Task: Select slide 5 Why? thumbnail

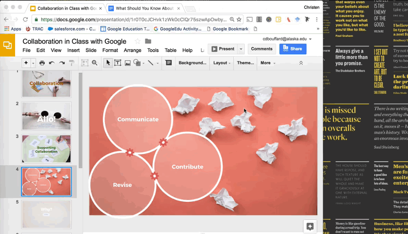Action: 47,214
